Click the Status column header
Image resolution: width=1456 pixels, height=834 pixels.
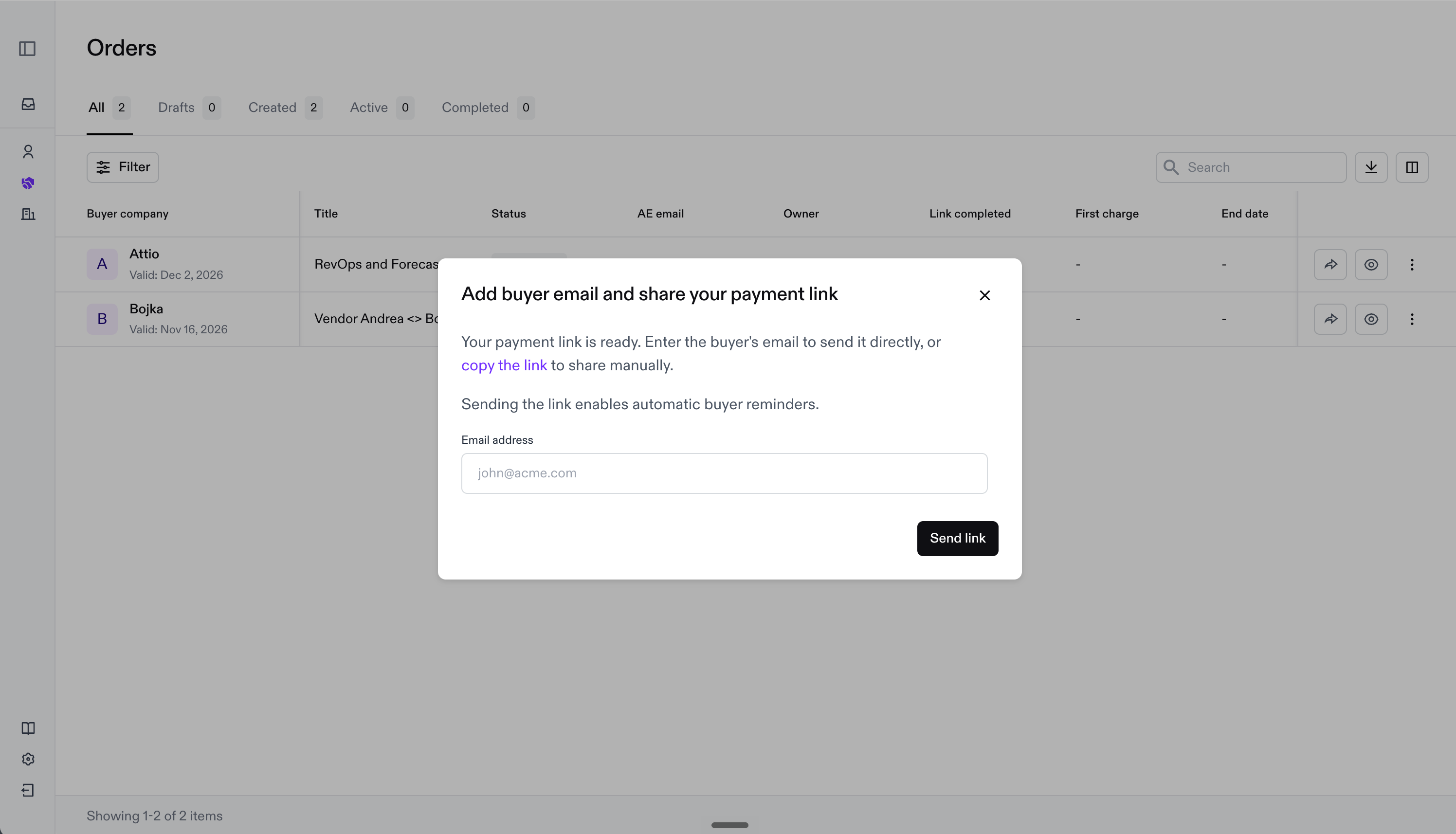(x=509, y=214)
